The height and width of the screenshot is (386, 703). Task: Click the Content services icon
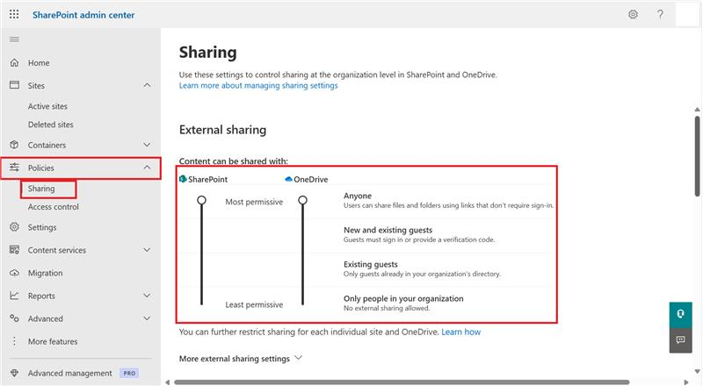14,250
